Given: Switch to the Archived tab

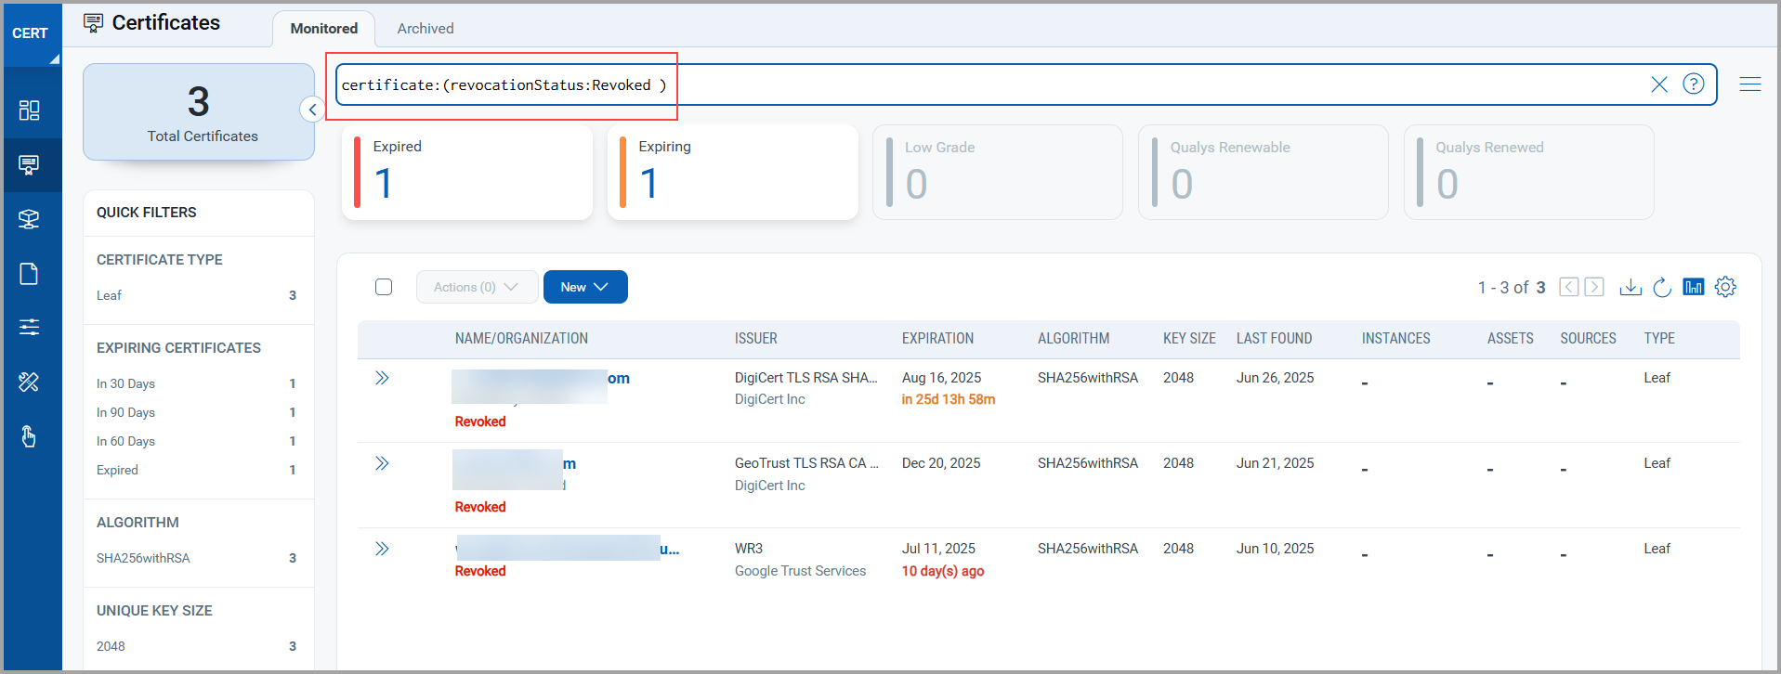Looking at the screenshot, I should pos(426,29).
